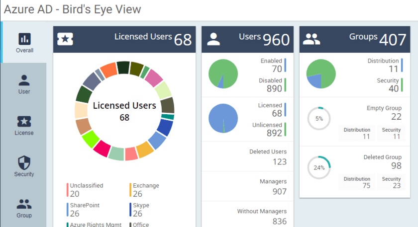Open the Deleted Users count 123
Viewport: 418px width, 227px height.
click(x=280, y=161)
